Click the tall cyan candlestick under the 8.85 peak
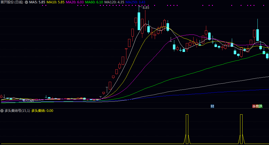269x145 pixels. (139, 21)
